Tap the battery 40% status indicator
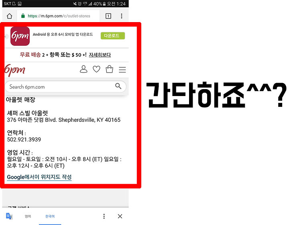Viewport: 289px width, 225px height. [100, 4]
